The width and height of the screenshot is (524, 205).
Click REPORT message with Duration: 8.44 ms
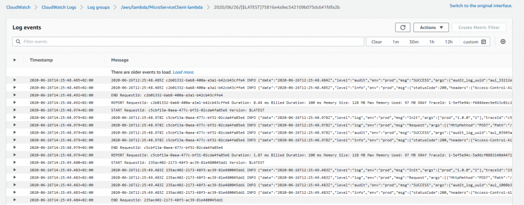[x=312, y=102]
